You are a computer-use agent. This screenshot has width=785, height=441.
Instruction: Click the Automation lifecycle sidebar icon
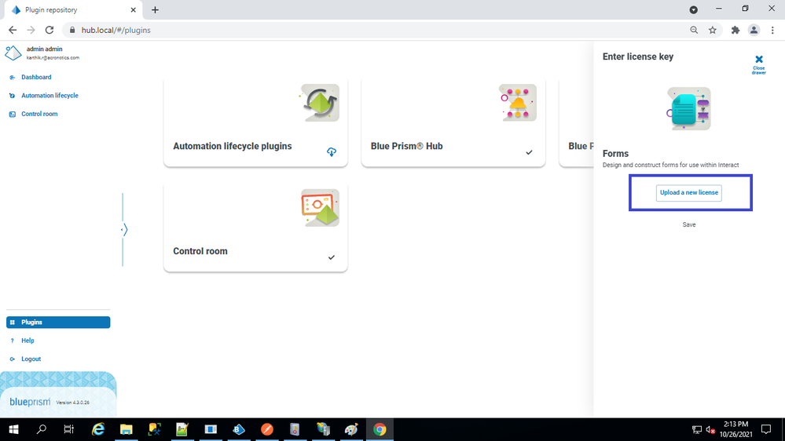pos(12,96)
